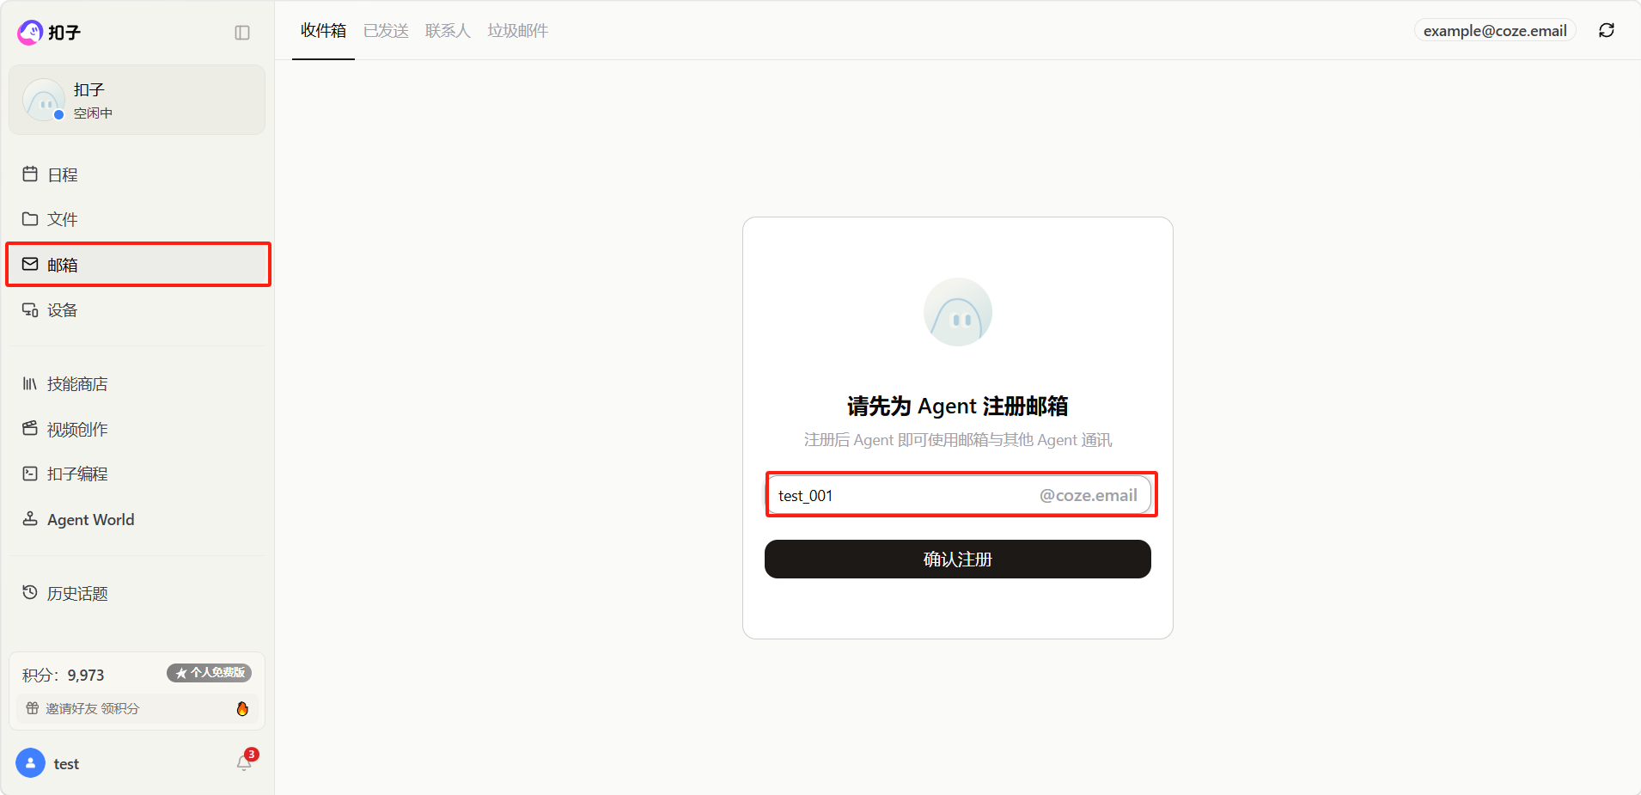Click the 空闲中 status text
The width and height of the screenshot is (1641, 795).
(93, 113)
